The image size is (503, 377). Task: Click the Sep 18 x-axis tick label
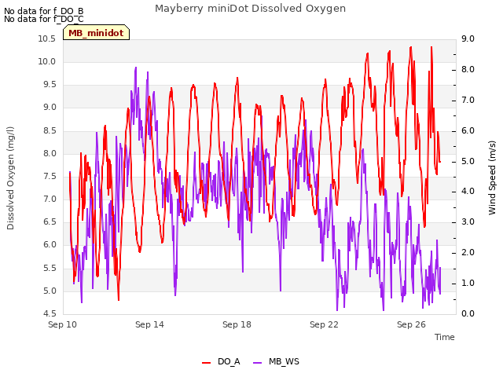click(237, 324)
